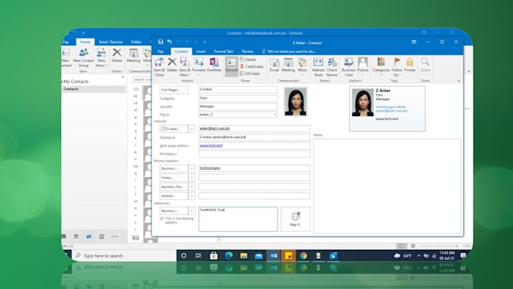Screen dimensions: 513x289
Task: Open the Certificates view
Action: coord(251,66)
